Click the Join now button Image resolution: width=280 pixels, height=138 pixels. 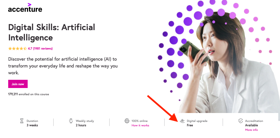coord(18,84)
